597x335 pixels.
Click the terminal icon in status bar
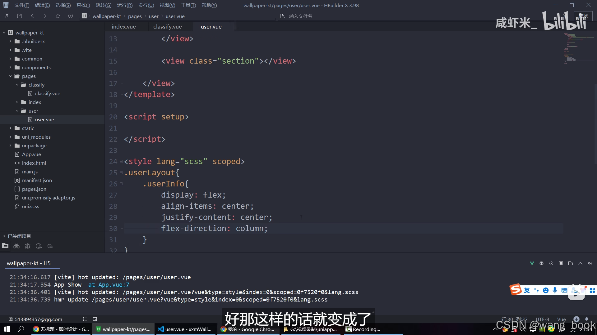click(95, 319)
